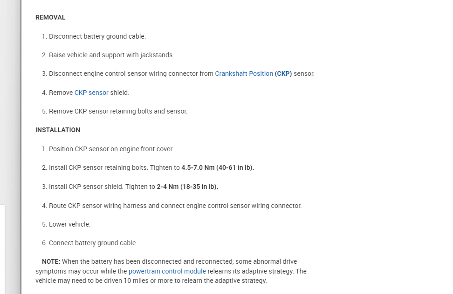Click the 'driven 10 miles or more' sentence
Viewport: 453px width, 294px height.
point(151,281)
